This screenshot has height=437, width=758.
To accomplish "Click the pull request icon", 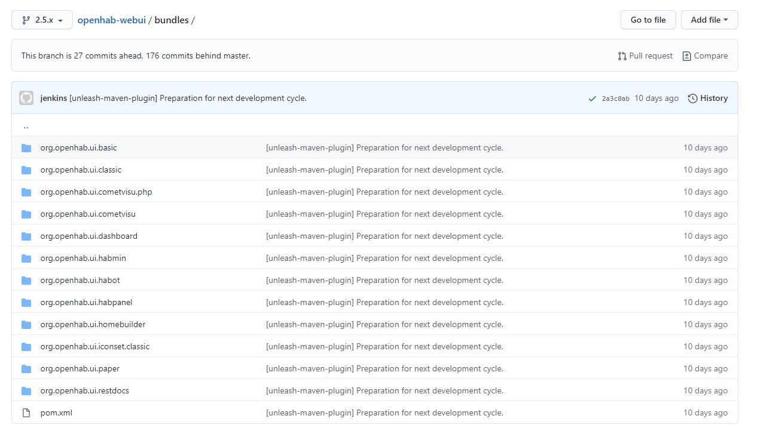I will click(622, 56).
